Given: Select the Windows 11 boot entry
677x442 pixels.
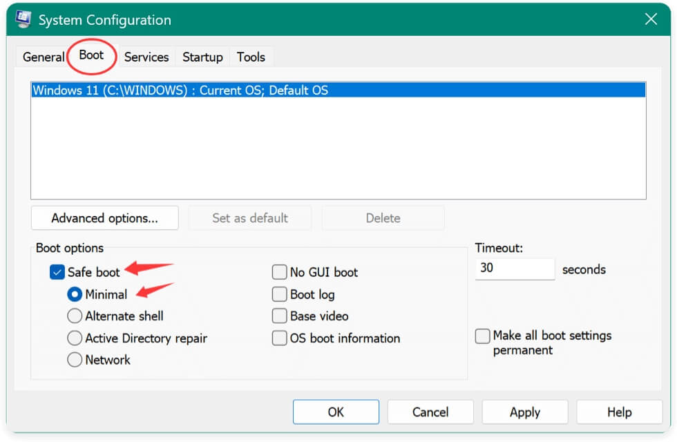Looking at the screenshot, I should (x=180, y=90).
